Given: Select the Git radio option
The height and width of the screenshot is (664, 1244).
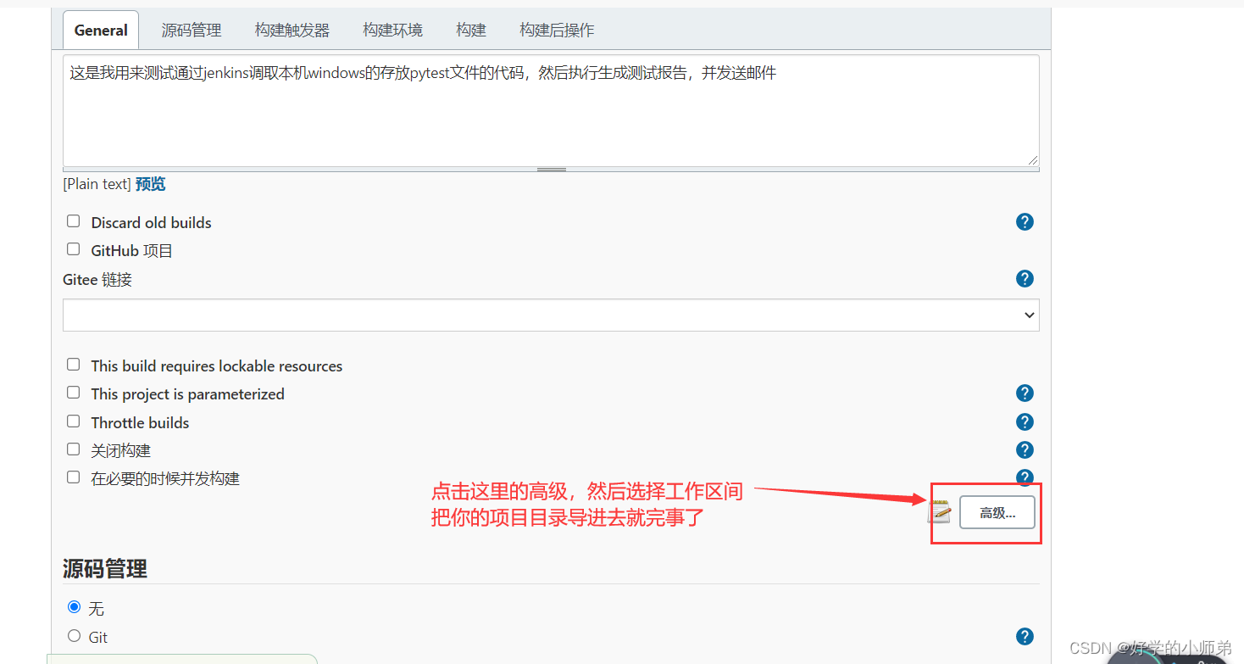Looking at the screenshot, I should pos(74,636).
